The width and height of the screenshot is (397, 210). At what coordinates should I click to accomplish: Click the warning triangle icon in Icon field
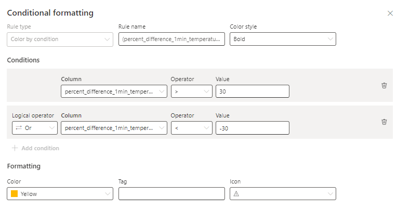tap(236, 194)
